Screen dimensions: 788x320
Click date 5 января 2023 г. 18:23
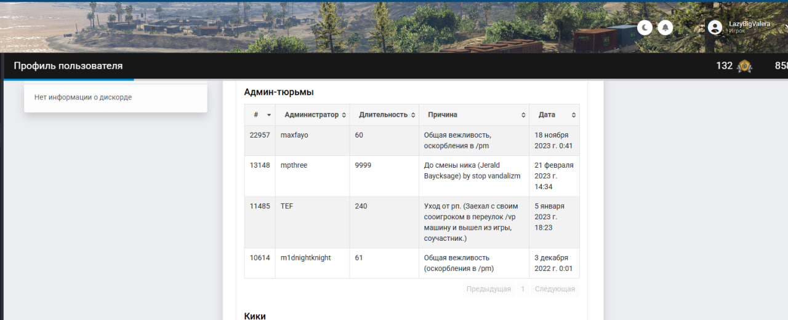click(x=550, y=217)
